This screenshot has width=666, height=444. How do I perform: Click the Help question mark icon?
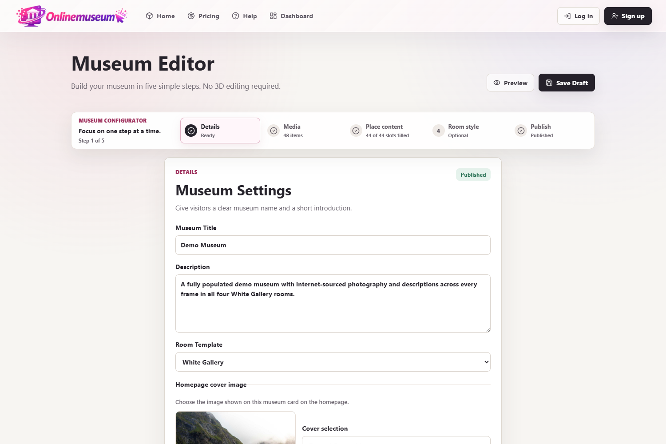(235, 16)
